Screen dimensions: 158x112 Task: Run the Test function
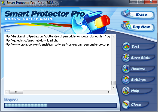[138, 47]
